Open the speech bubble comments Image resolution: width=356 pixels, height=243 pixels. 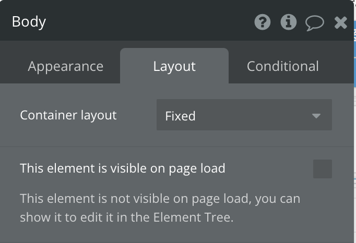coord(315,23)
